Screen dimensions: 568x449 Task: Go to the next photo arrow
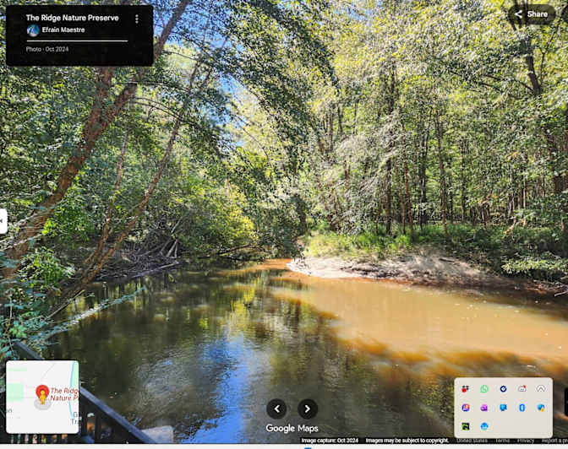308,408
